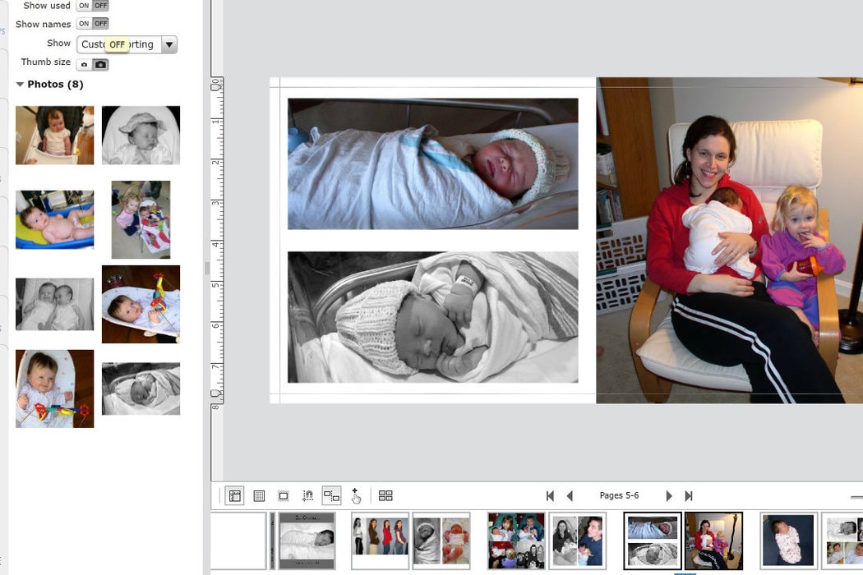Click the page frame view icon
863x575 pixels.
[284, 495]
